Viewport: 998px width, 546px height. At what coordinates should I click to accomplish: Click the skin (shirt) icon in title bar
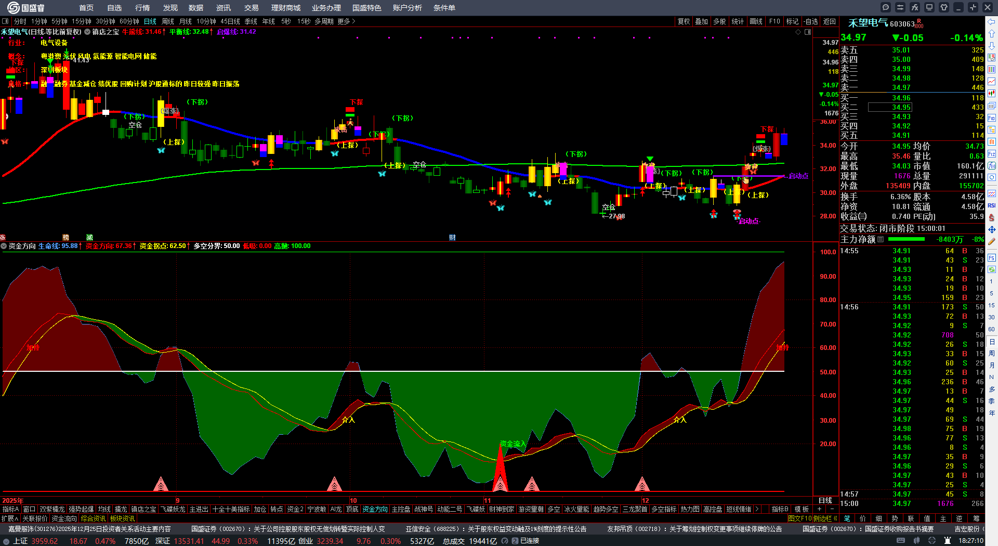944,7
